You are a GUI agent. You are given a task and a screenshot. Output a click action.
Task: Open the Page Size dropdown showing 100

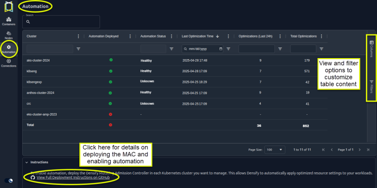274,150
